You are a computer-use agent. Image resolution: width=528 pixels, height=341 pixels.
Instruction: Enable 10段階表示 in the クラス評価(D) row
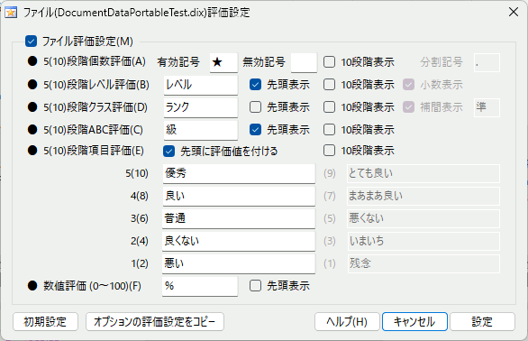pos(329,107)
